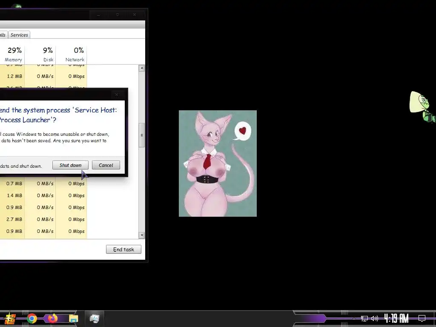The height and width of the screenshot is (327, 436).
Task: Open Firefox from the taskbar
Action: pyautogui.click(x=53, y=318)
